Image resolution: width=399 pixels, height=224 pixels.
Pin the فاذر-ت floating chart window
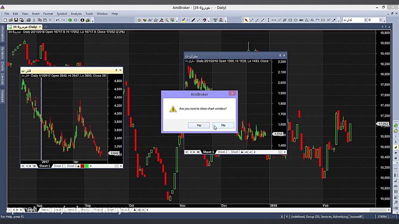point(116,70)
